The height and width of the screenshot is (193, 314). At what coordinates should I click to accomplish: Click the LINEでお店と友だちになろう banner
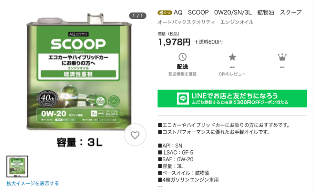[x=232, y=98]
